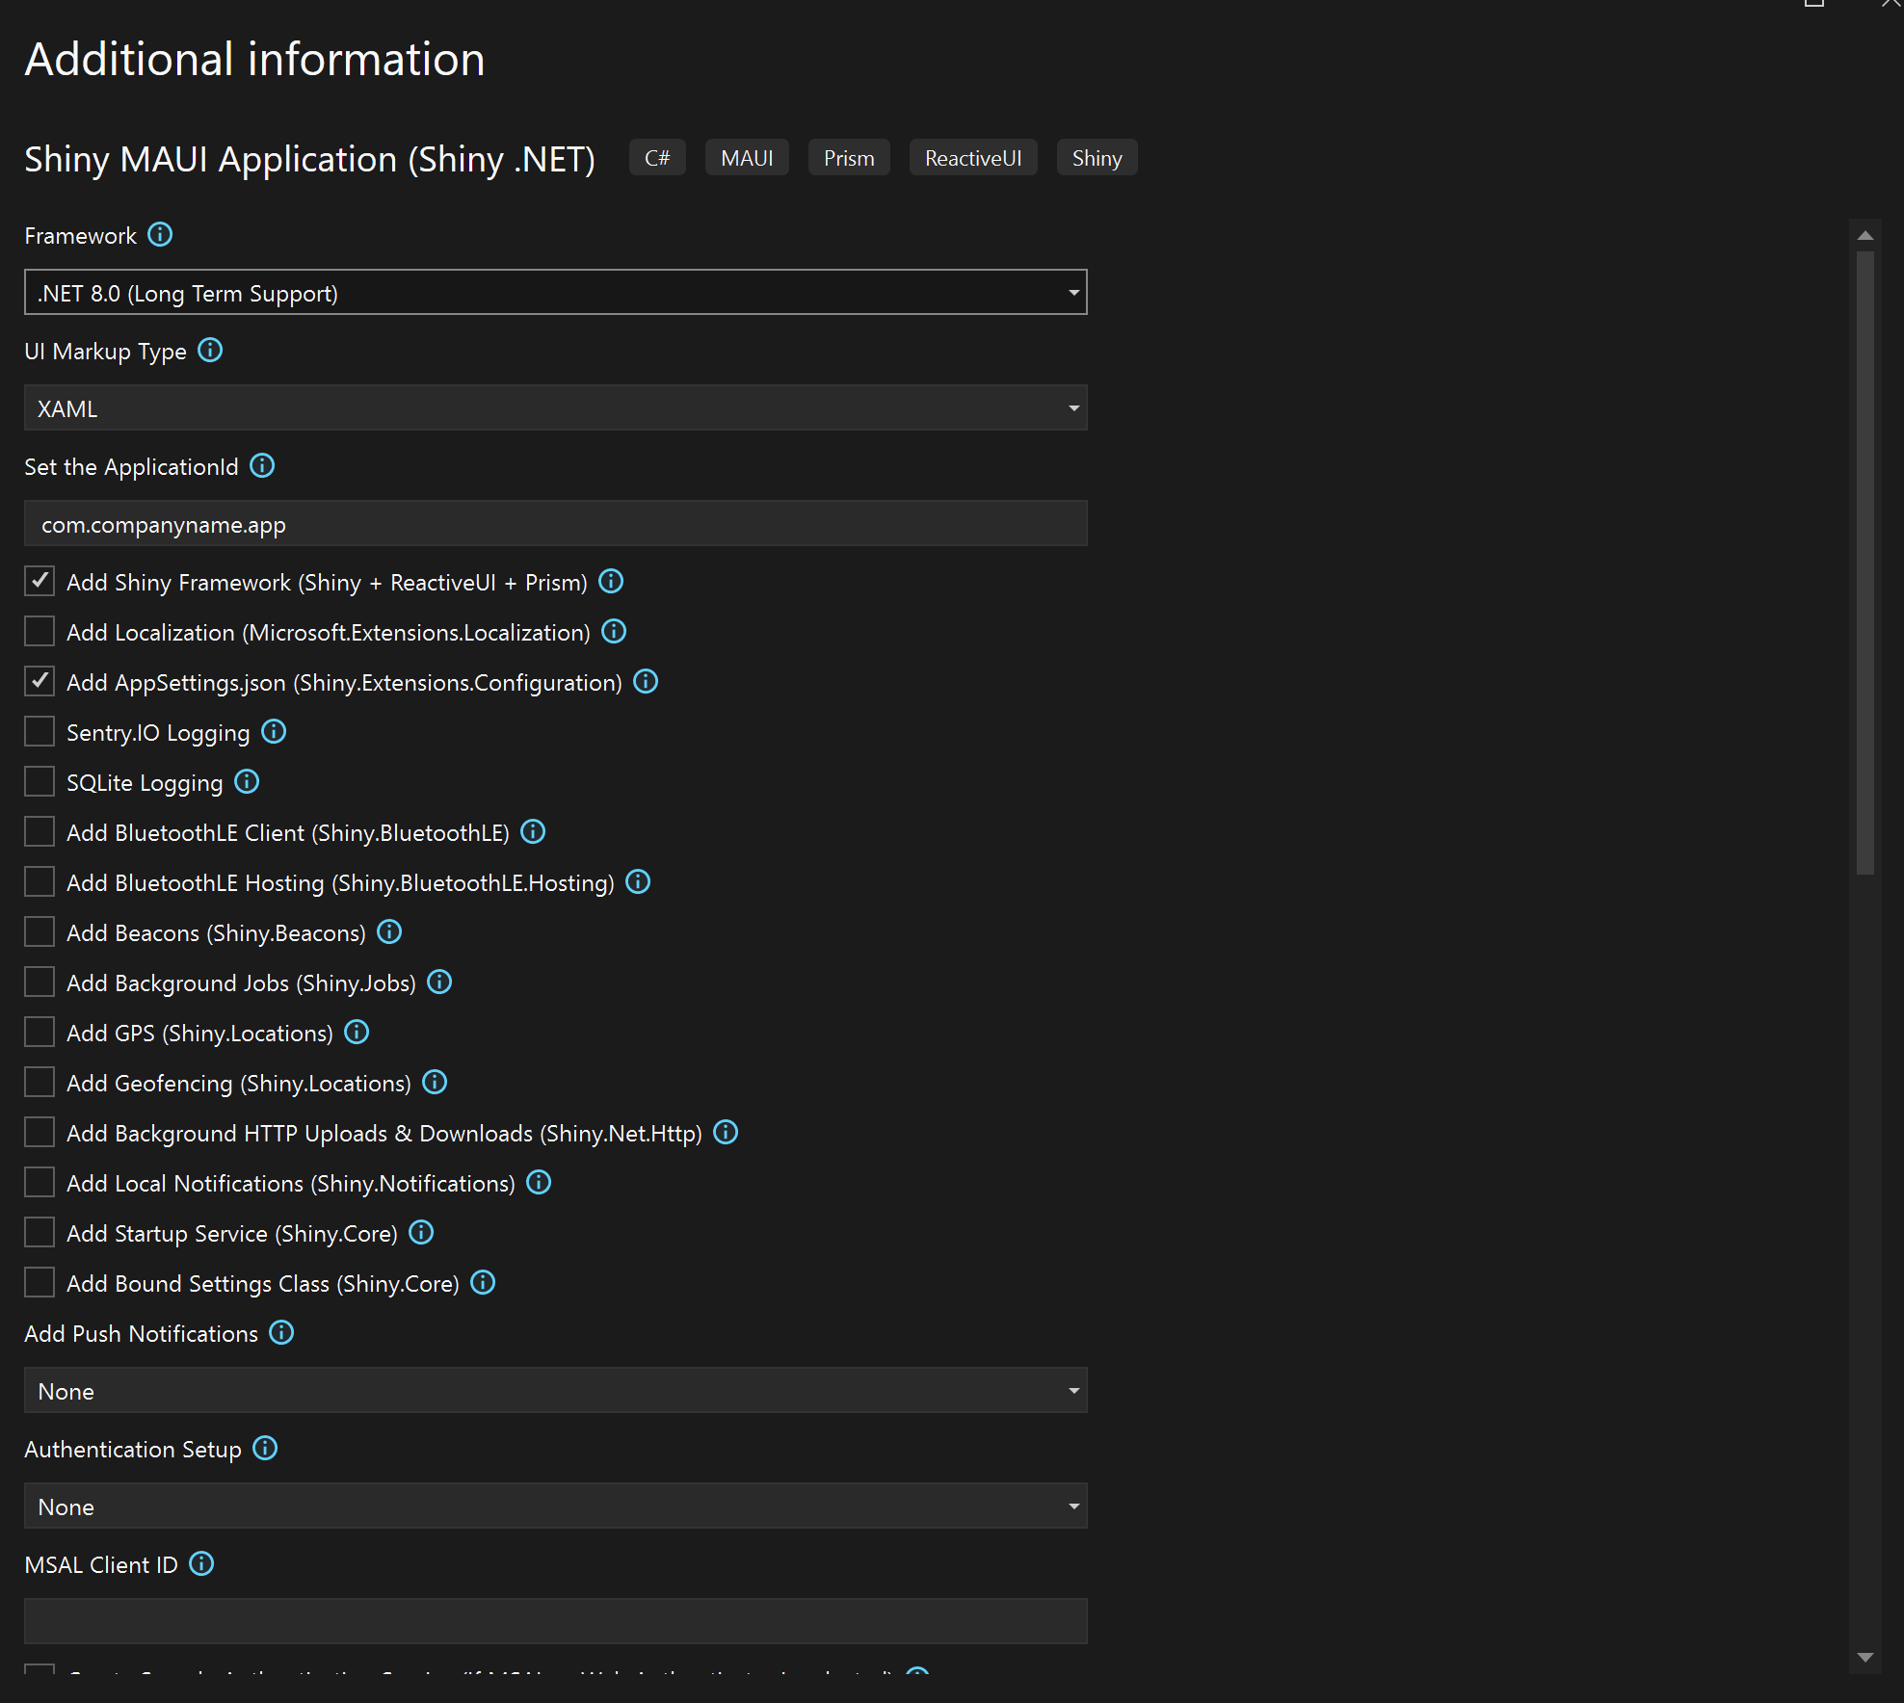Click the UI Markup Type info icon
1904x1703 pixels.
tap(210, 351)
